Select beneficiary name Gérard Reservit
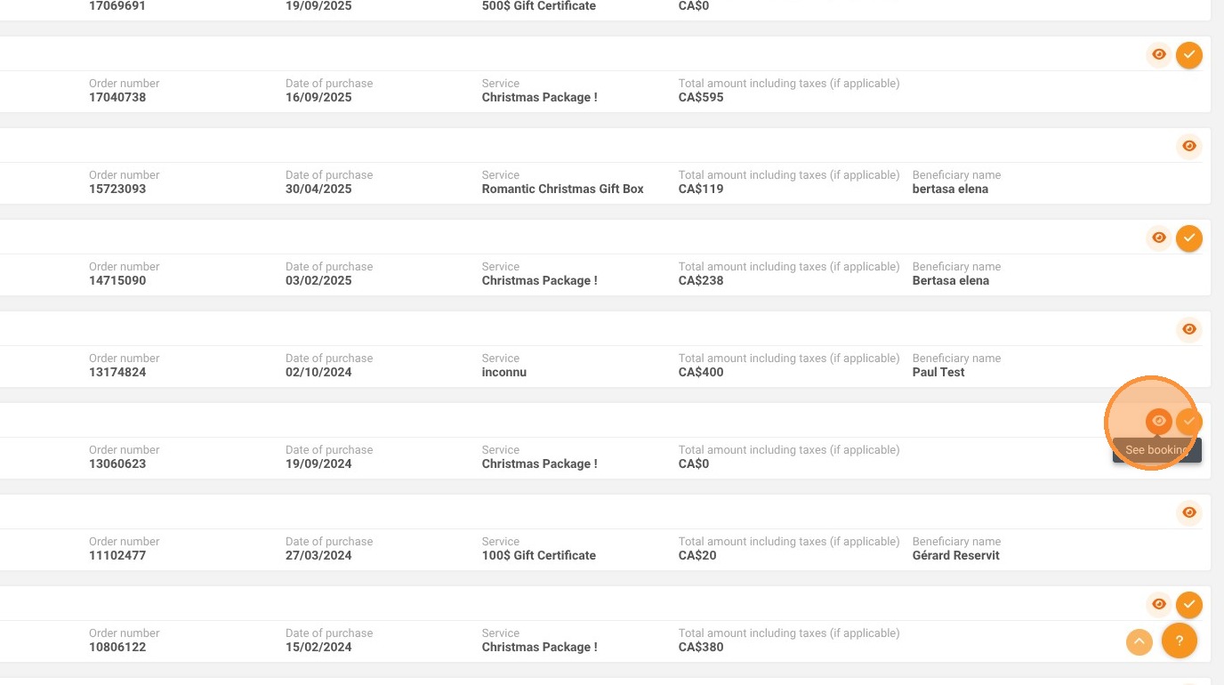This screenshot has width=1224, height=685. tap(956, 555)
